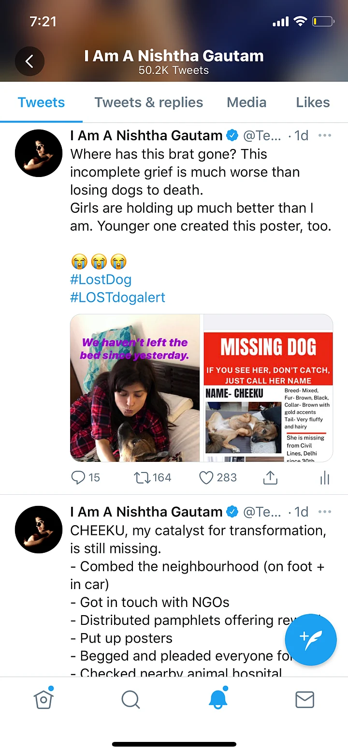
Task: Reply to the lost dog tweet
Action: click(x=78, y=478)
